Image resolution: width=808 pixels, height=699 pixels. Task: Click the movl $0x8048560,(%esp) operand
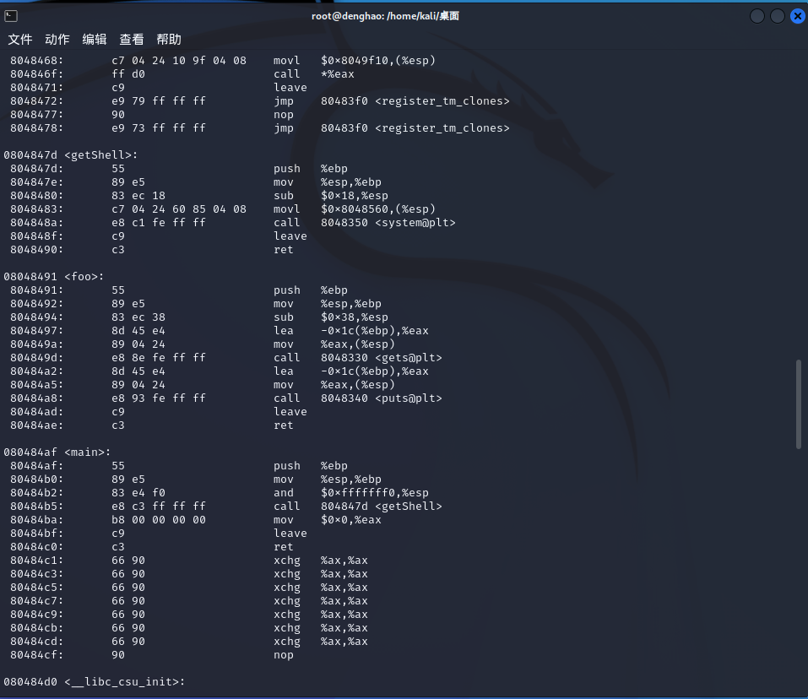click(x=378, y=209)
